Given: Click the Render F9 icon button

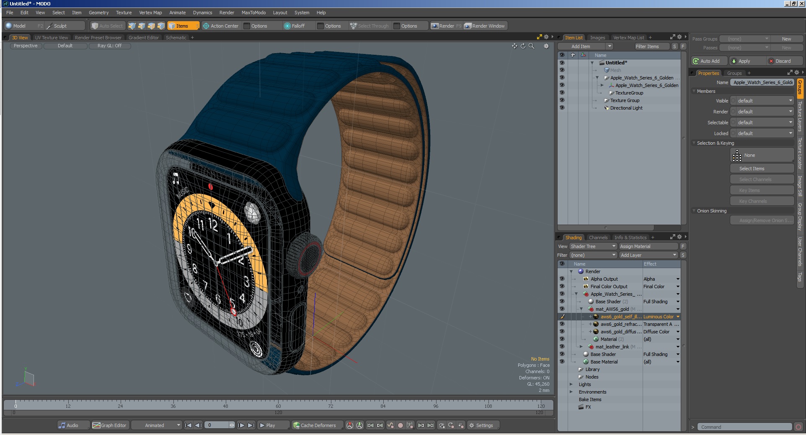Looking at the screenshot, I should 446,26.
